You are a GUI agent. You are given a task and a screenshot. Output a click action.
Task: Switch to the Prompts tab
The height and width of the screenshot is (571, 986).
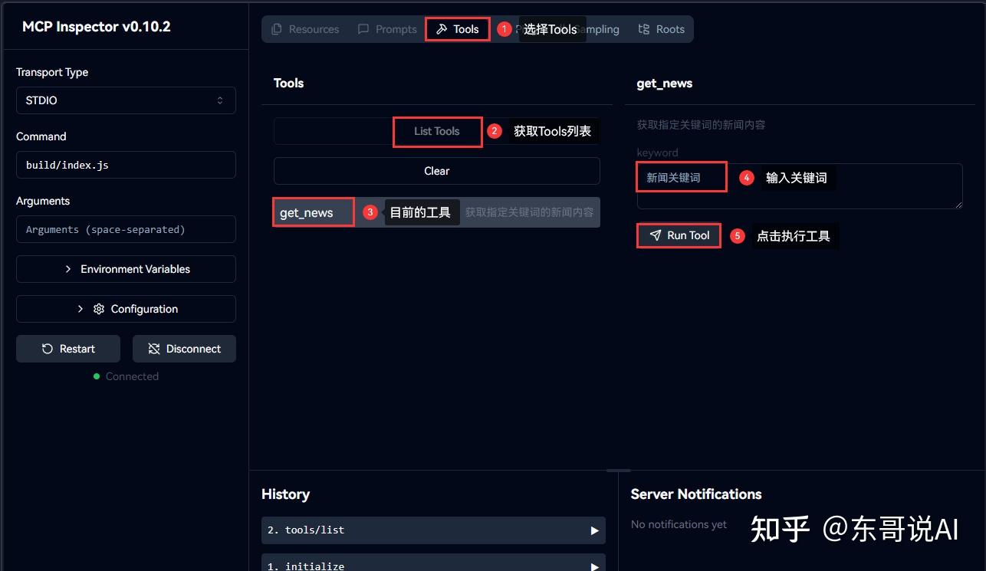coord(387,29)
